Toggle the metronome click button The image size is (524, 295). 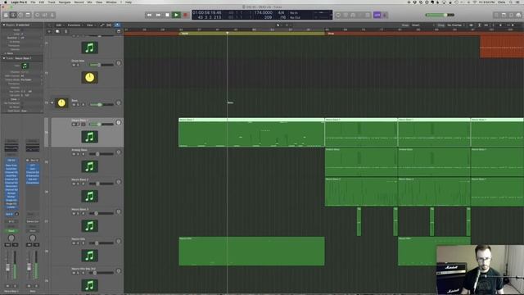[x=385, y=15]
